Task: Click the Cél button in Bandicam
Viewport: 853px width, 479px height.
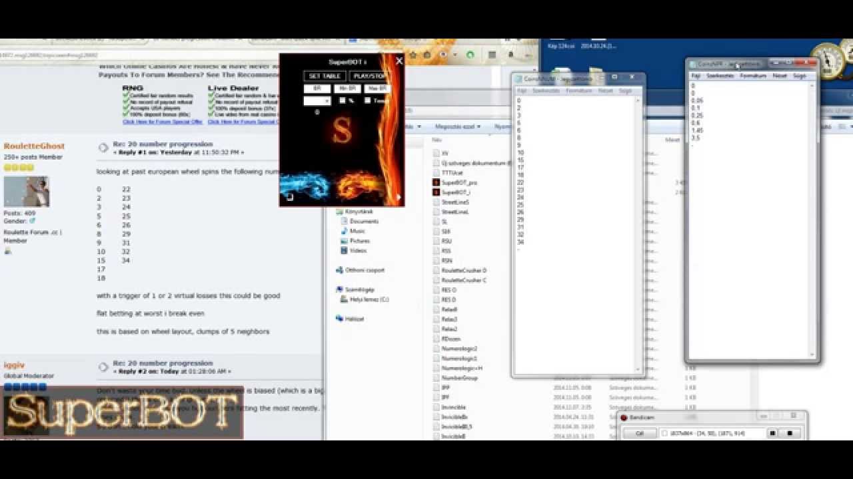Action: point(639,433)
